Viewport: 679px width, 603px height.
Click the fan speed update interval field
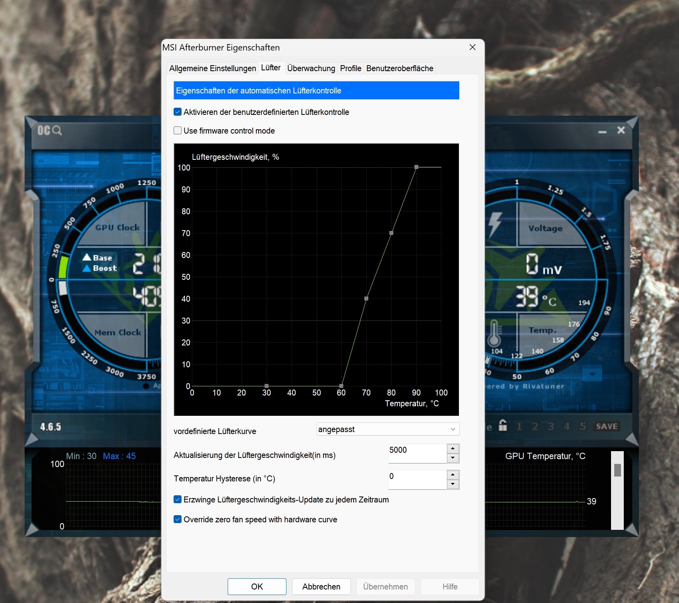417,454
